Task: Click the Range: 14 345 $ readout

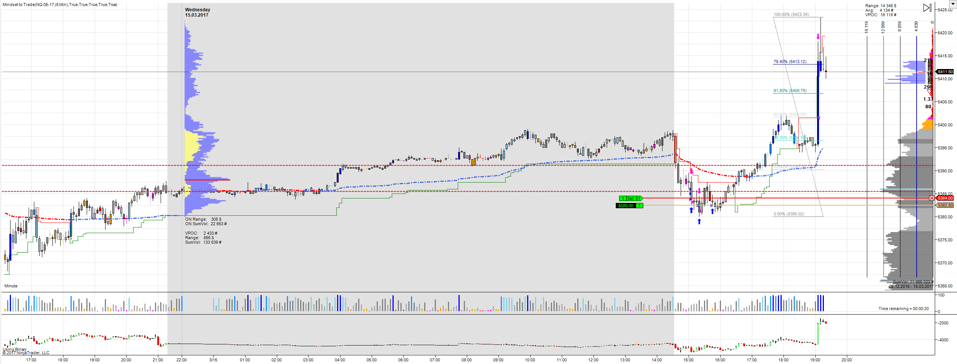Action: [x=881, y=6]
